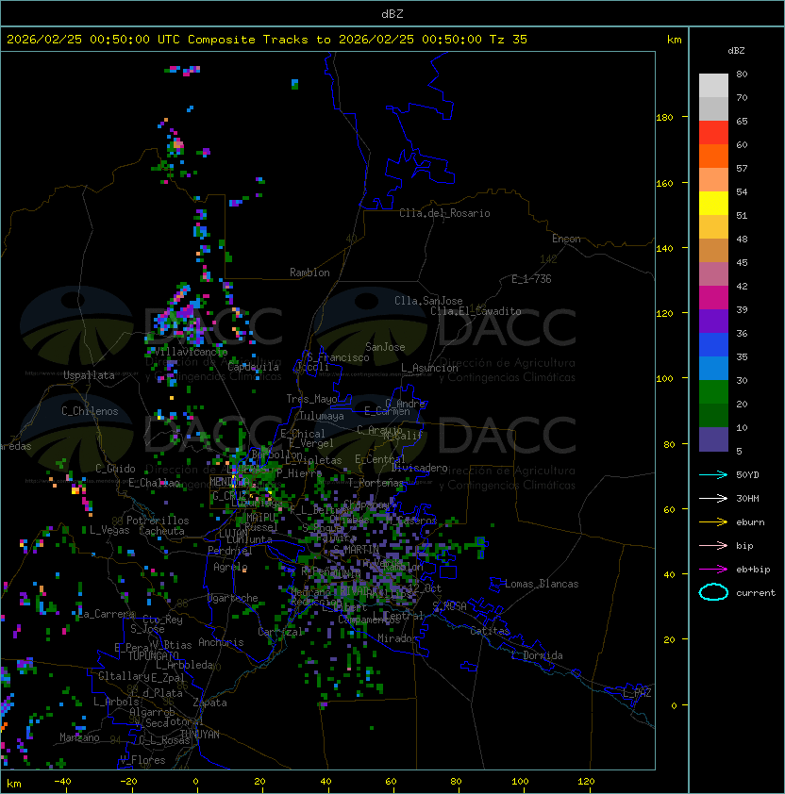Click the 'L_Dormida' map label
The height and width of the screenshot is (794, 785).
(537, 655)
